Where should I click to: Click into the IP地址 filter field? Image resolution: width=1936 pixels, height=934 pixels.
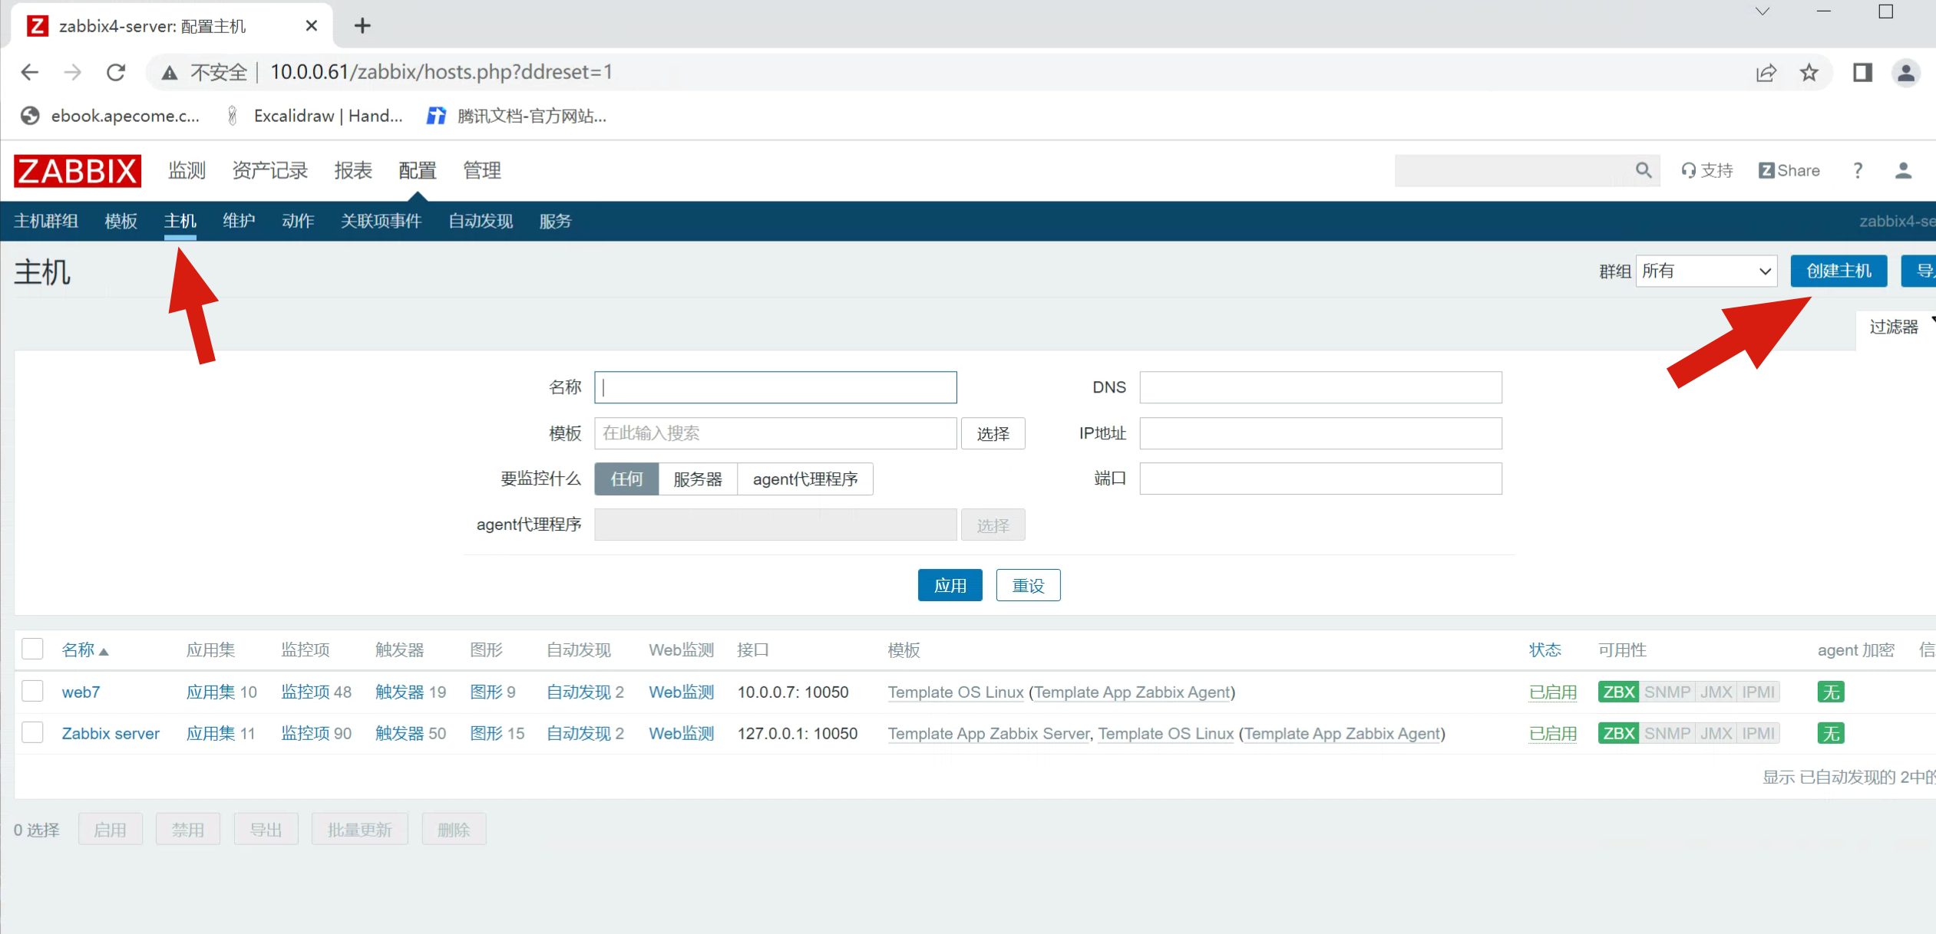coord(1320,433)
